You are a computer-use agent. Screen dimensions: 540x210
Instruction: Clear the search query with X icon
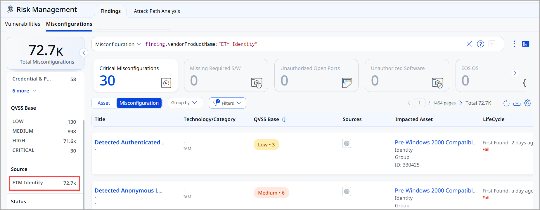pyautogui.click(x=469, y=44)
